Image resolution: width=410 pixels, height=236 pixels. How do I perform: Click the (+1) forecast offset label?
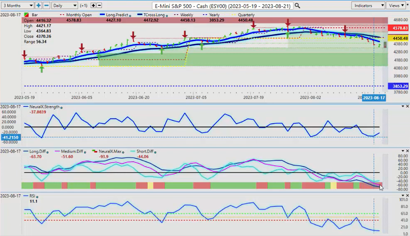(x=84, y=5)
